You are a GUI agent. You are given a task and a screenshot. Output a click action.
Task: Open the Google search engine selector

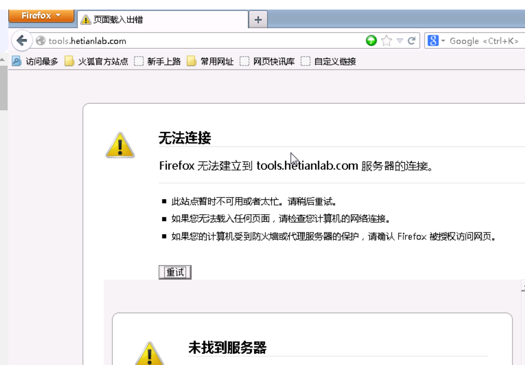(x=436, y=40)
